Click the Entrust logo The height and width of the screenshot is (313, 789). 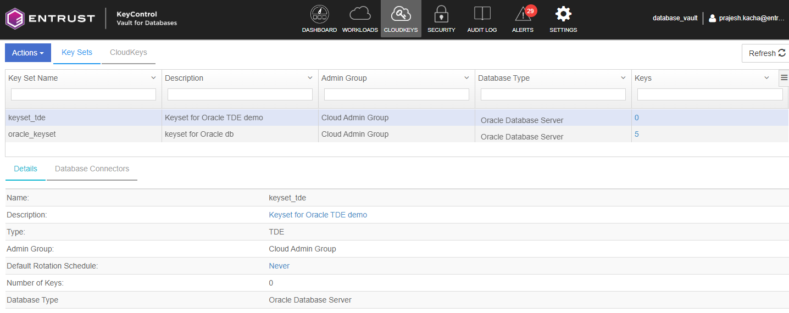(51, 18)
